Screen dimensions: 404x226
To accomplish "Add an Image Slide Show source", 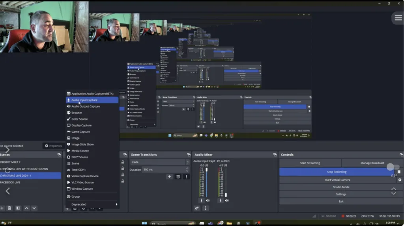I will 92,144.
